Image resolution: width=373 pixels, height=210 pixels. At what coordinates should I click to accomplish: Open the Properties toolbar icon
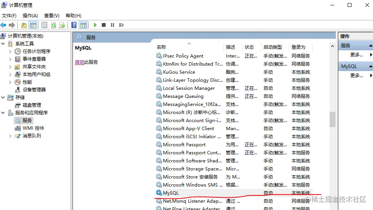click(x=44, y=25)
